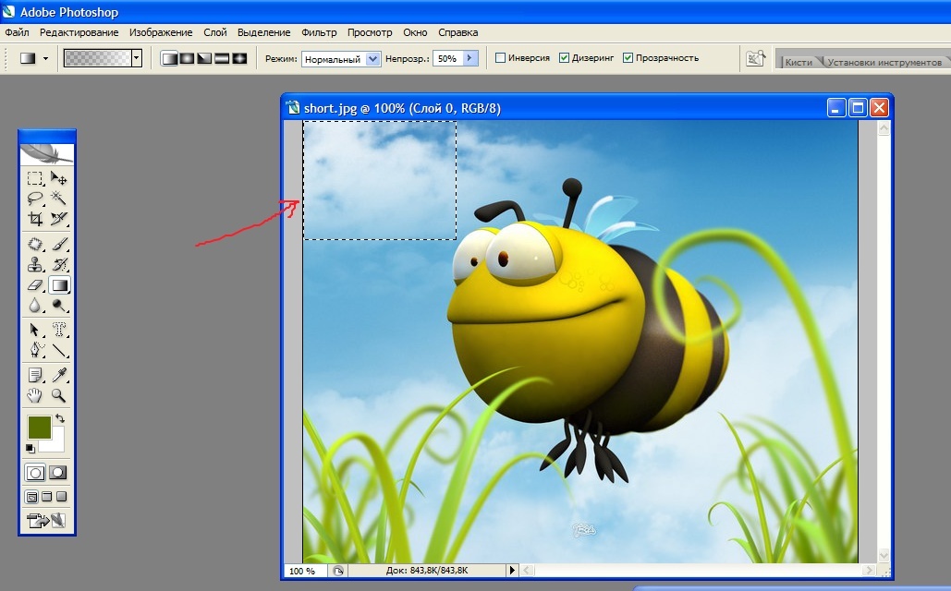Select the Gradient tool in toolbox

click(59, 285)
